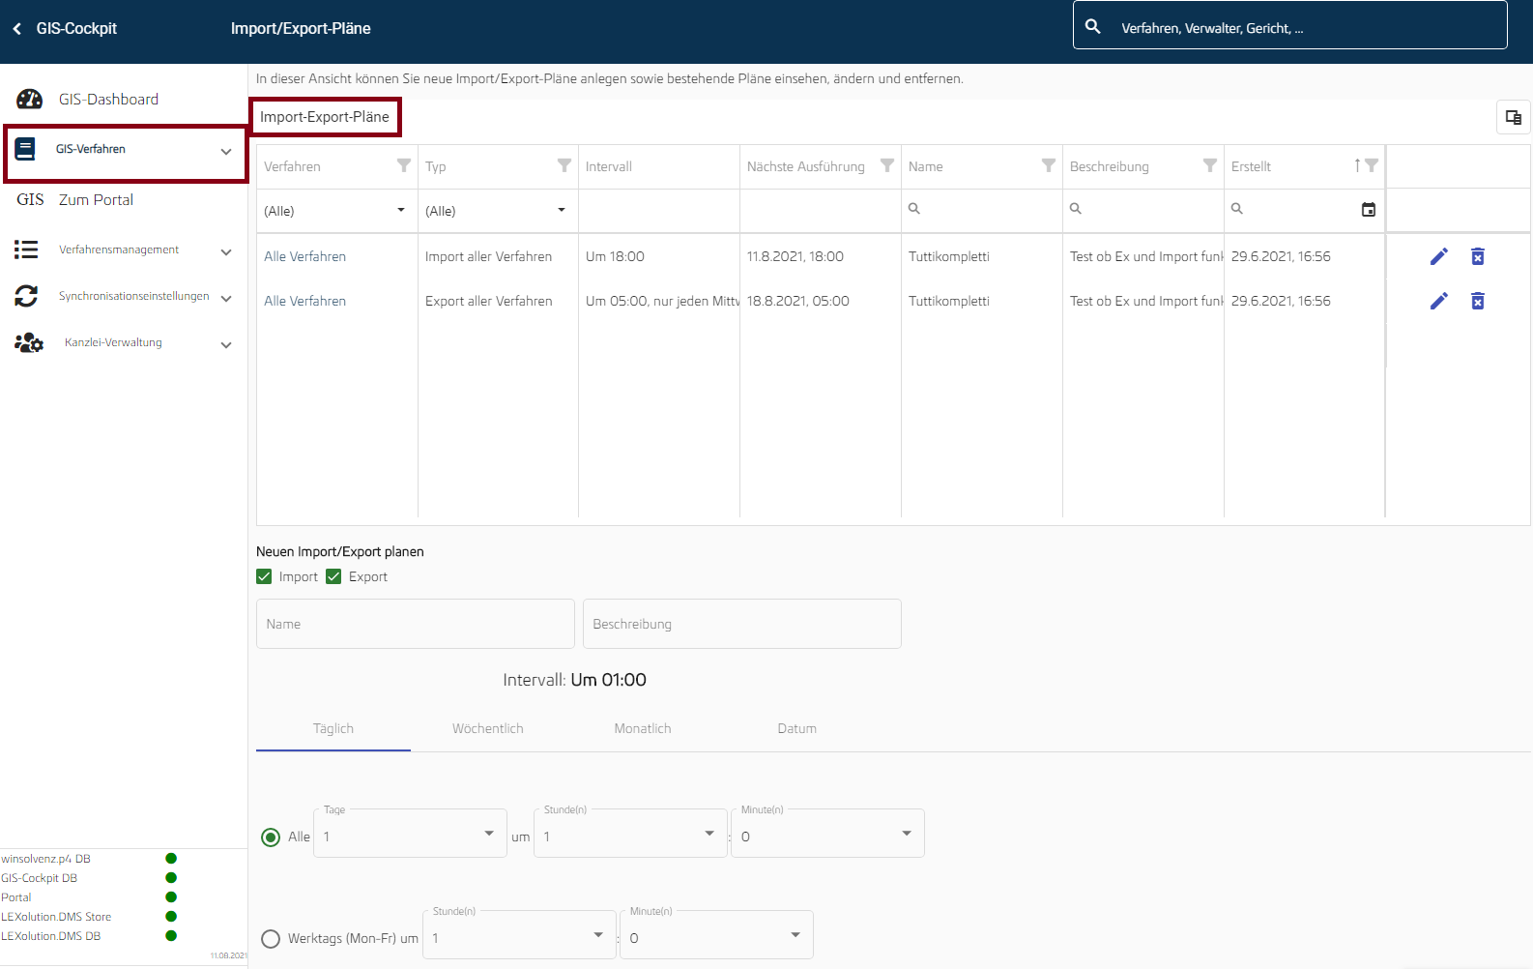Open the Minute(n) dropdown in Alle row
Viewport: 1533px width, 969px height.
827,834
